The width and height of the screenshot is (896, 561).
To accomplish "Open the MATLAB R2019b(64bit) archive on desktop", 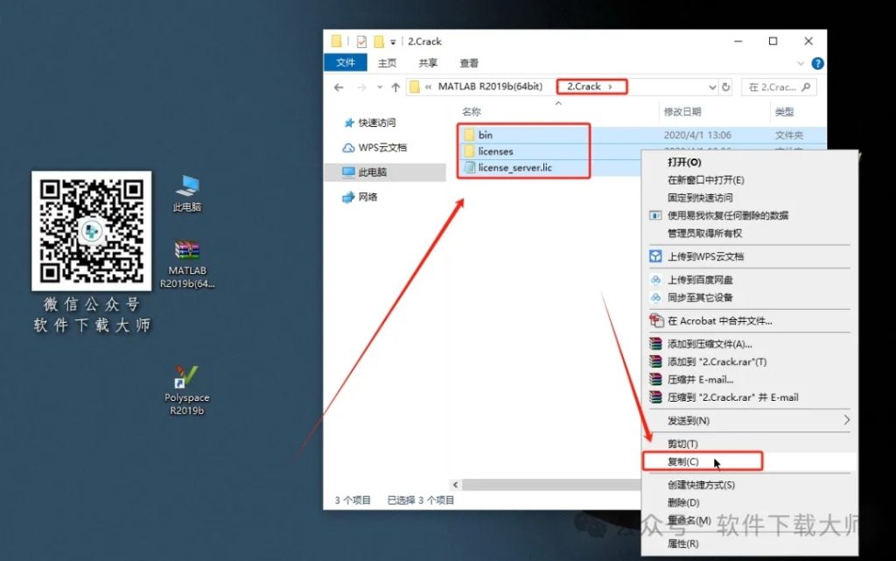I will click(x=187, y=250).
